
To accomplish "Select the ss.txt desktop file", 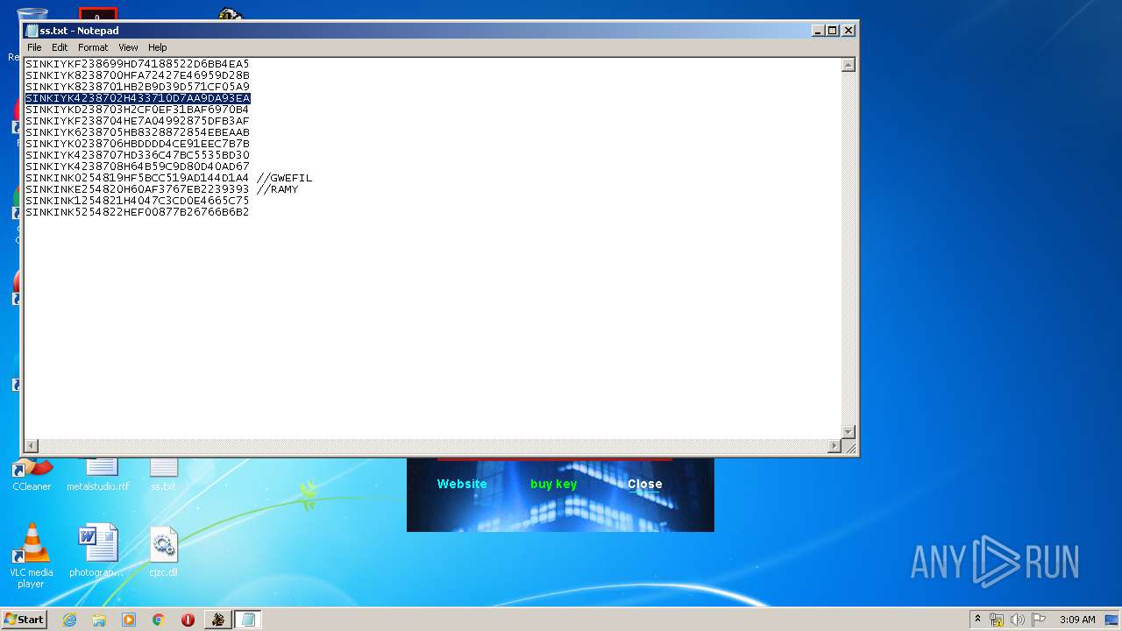I will [x=163, y=476].
